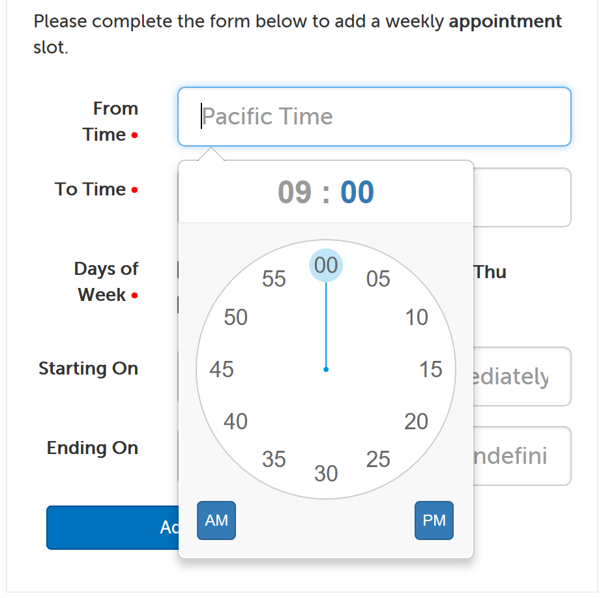Select minute 50 on the clock face
Image resolution: width=603 pixels, height=598 pixels.
[235, 317]
